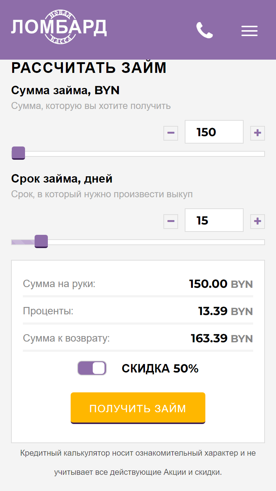This screenshot has width=276, height=491.
Task: Increase loan term days with plus
Action: tap(258, 221)
